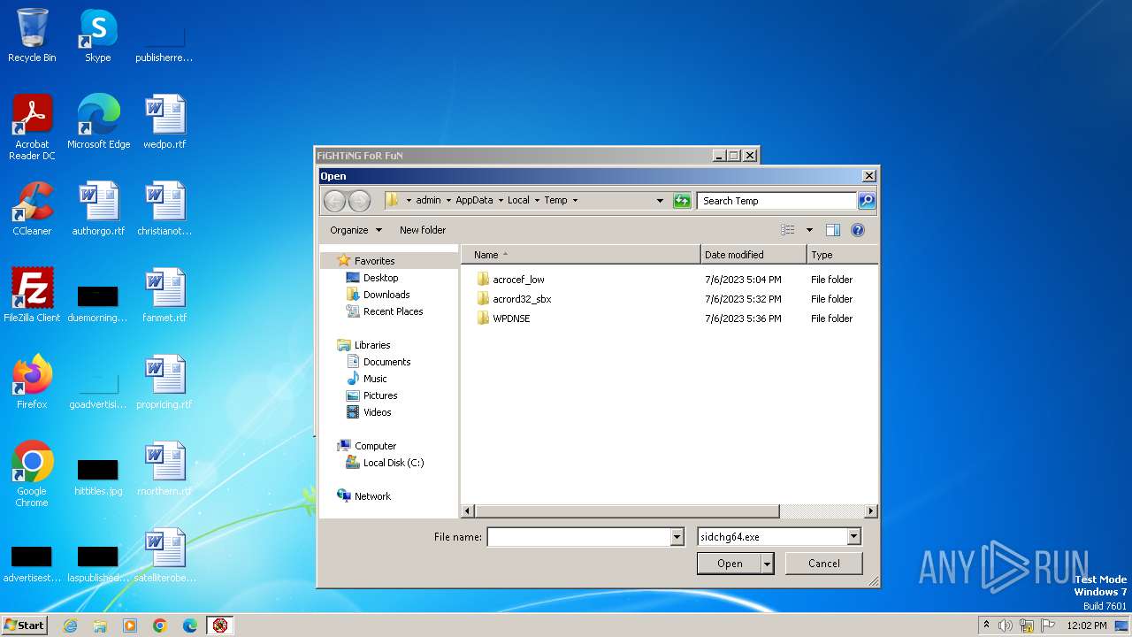Open Desktop in Favorites

coord(380,278)
